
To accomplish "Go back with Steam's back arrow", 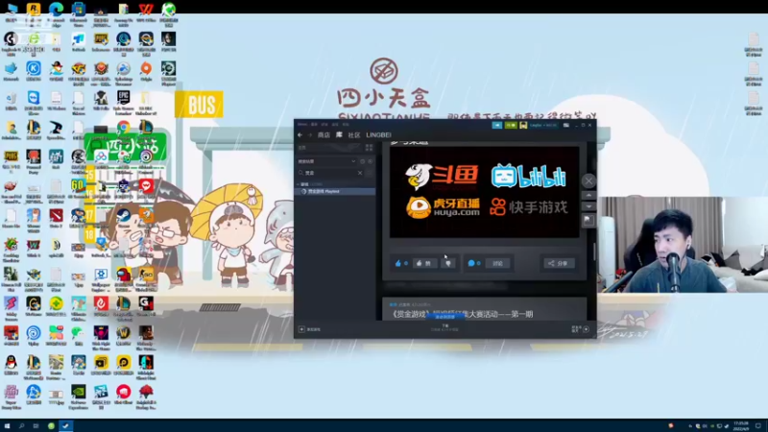I will click(x=300, y=135).
